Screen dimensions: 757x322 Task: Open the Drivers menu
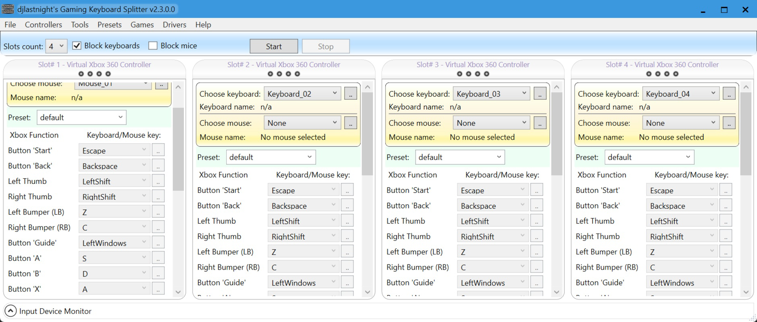click(174, 25)
